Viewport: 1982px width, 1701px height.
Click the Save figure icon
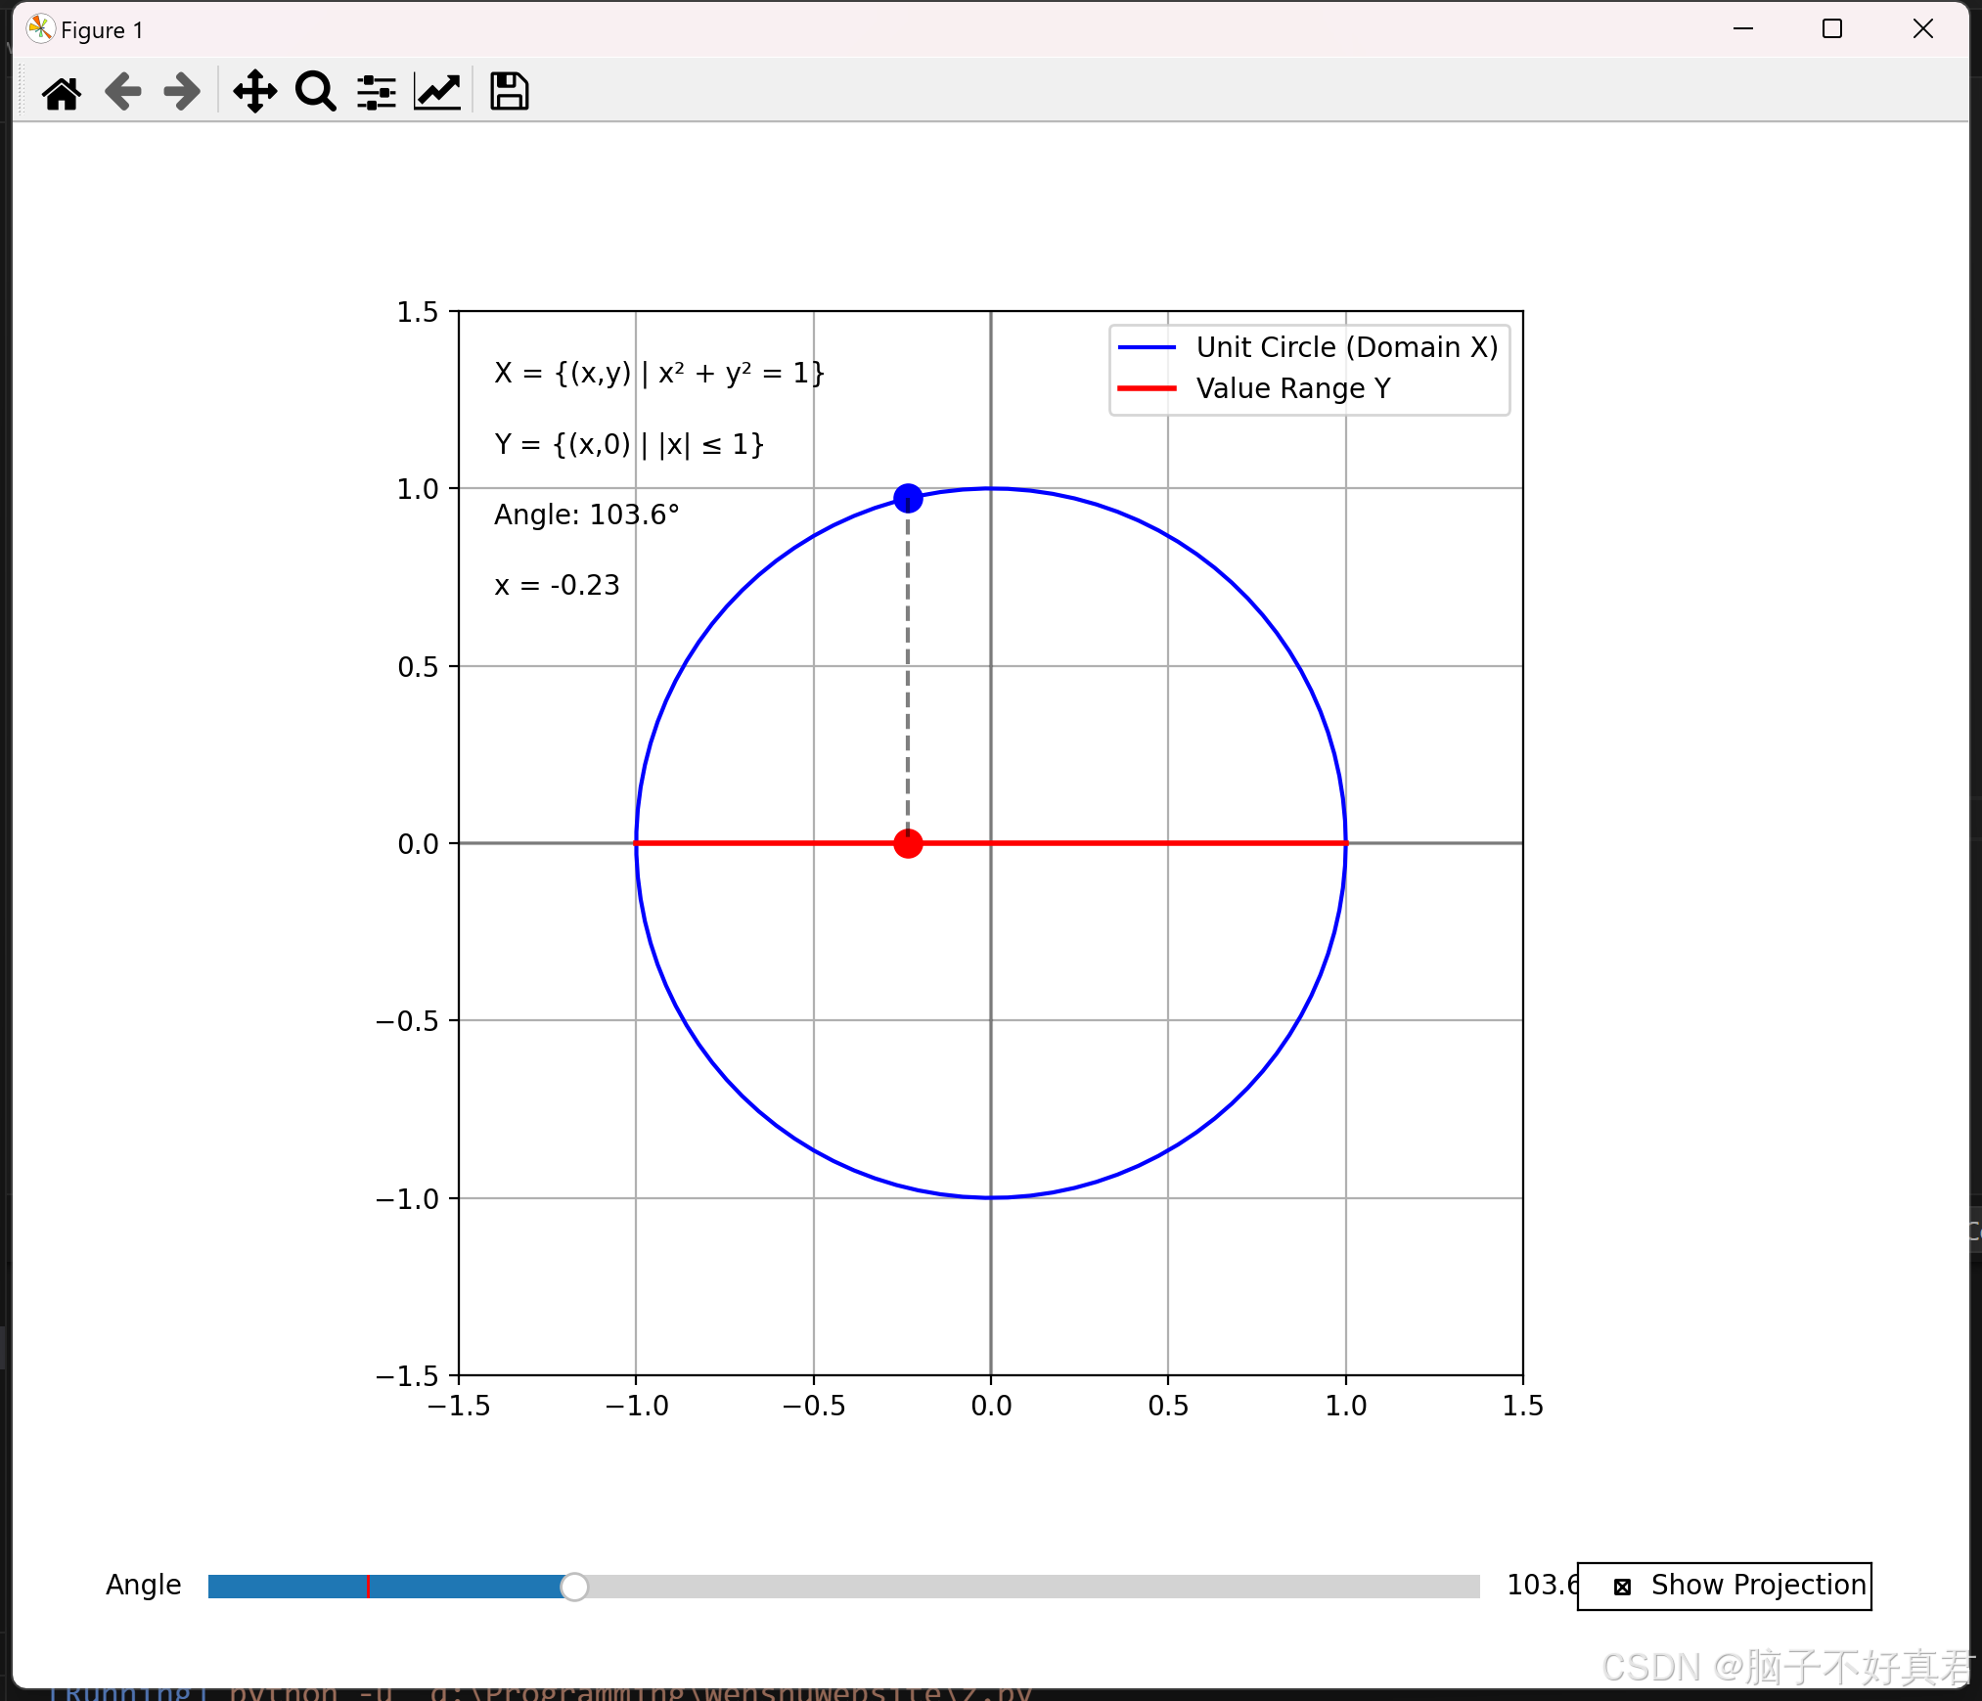click(508, 91)
